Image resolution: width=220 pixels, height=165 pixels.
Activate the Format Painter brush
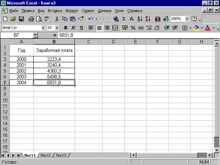[81, 19]
